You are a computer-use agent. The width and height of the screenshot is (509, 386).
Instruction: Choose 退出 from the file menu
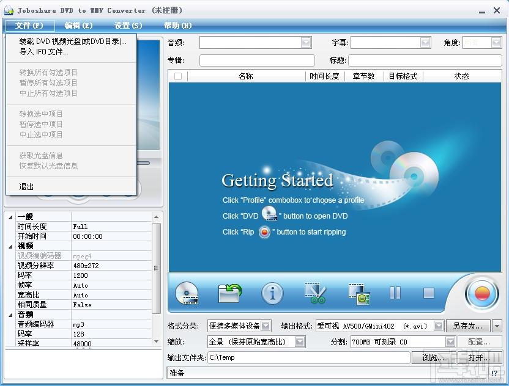[x=72, y=187]
